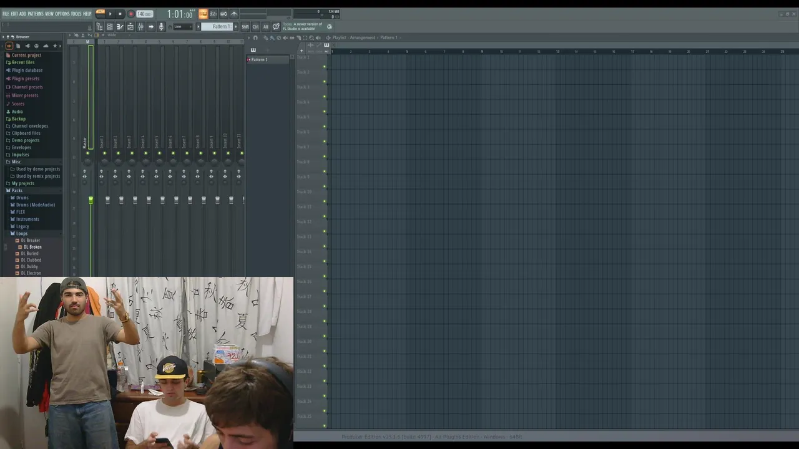The width and height of the screenshot is (799, 449).
Task: Select Pattern 1 in the picker panel
Action: (x=268, y=60)
